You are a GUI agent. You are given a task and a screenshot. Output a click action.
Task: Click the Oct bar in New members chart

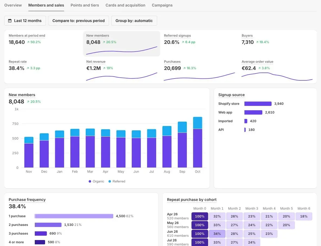[197, 142]
